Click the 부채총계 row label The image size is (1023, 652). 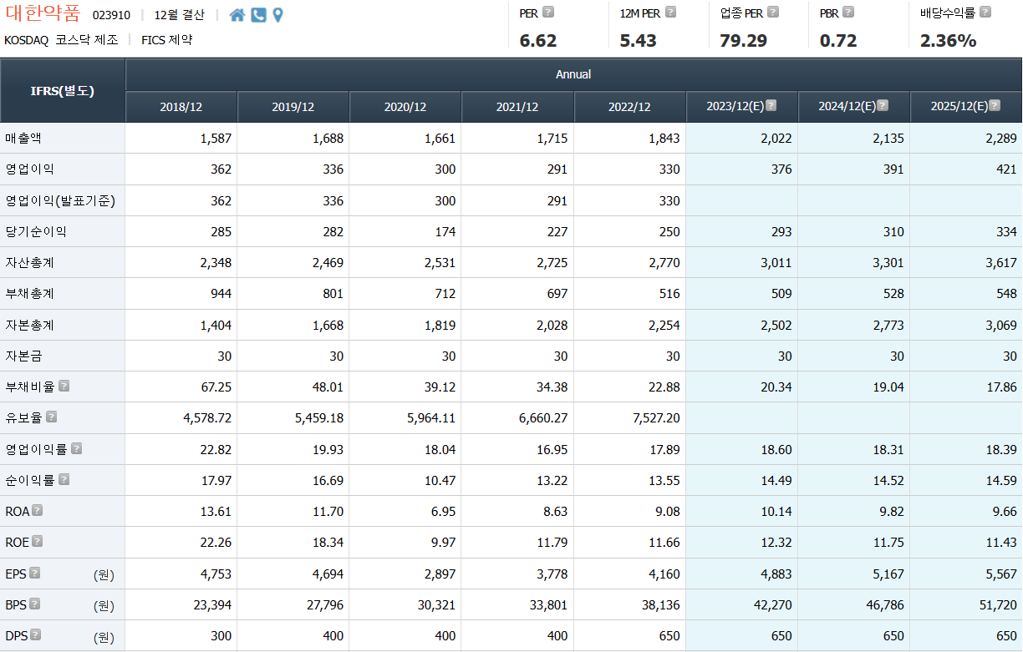(29, 293)
